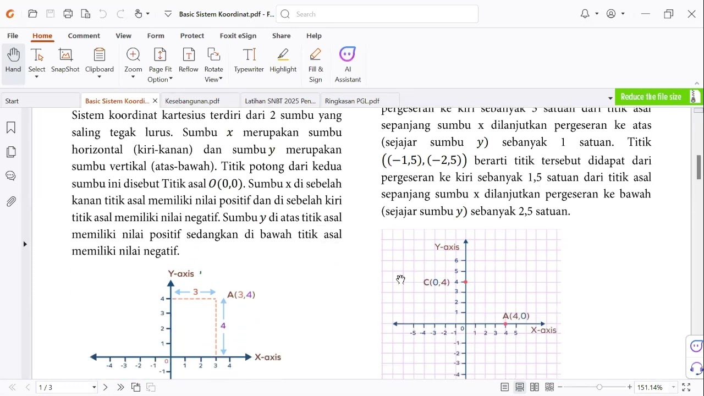Viewport: 704px width, 396px height.
Task: Go to previous page button
Action: 28,388
